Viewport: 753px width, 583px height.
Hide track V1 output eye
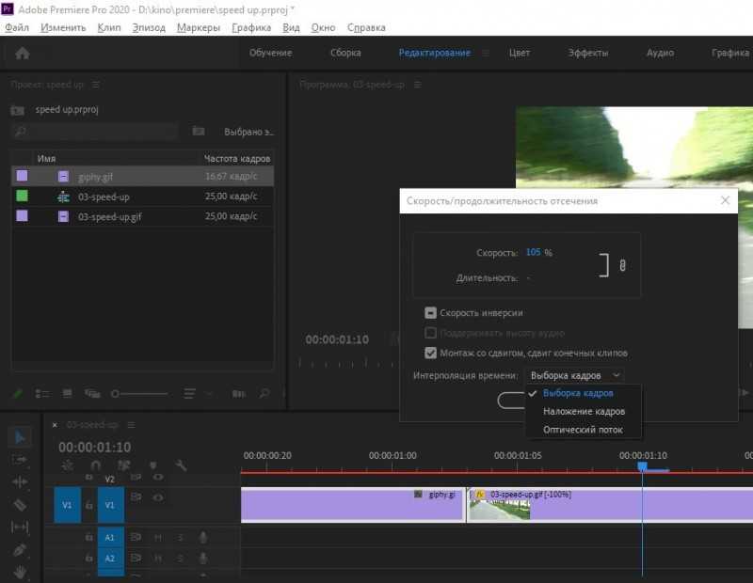[x=158, y=497]
